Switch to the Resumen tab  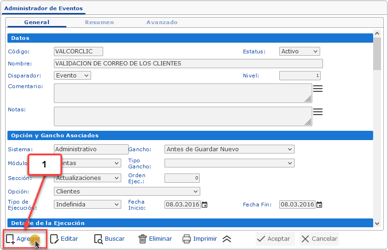99,22
